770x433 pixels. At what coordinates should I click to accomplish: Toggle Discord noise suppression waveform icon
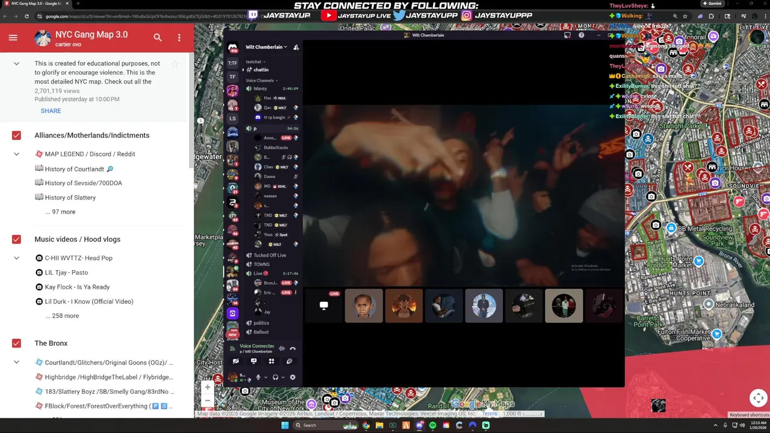point(282,348)
